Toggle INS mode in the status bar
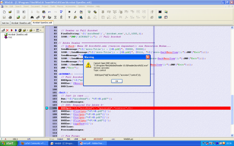This screenshot has width=234, height=146. coord(69,139)
